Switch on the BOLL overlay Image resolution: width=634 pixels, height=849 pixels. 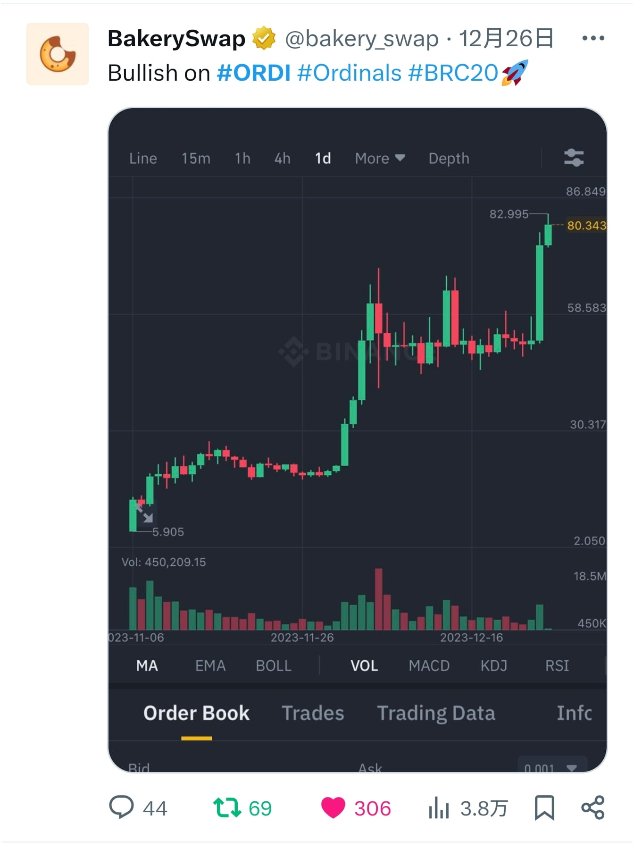[x=274, y=665]
